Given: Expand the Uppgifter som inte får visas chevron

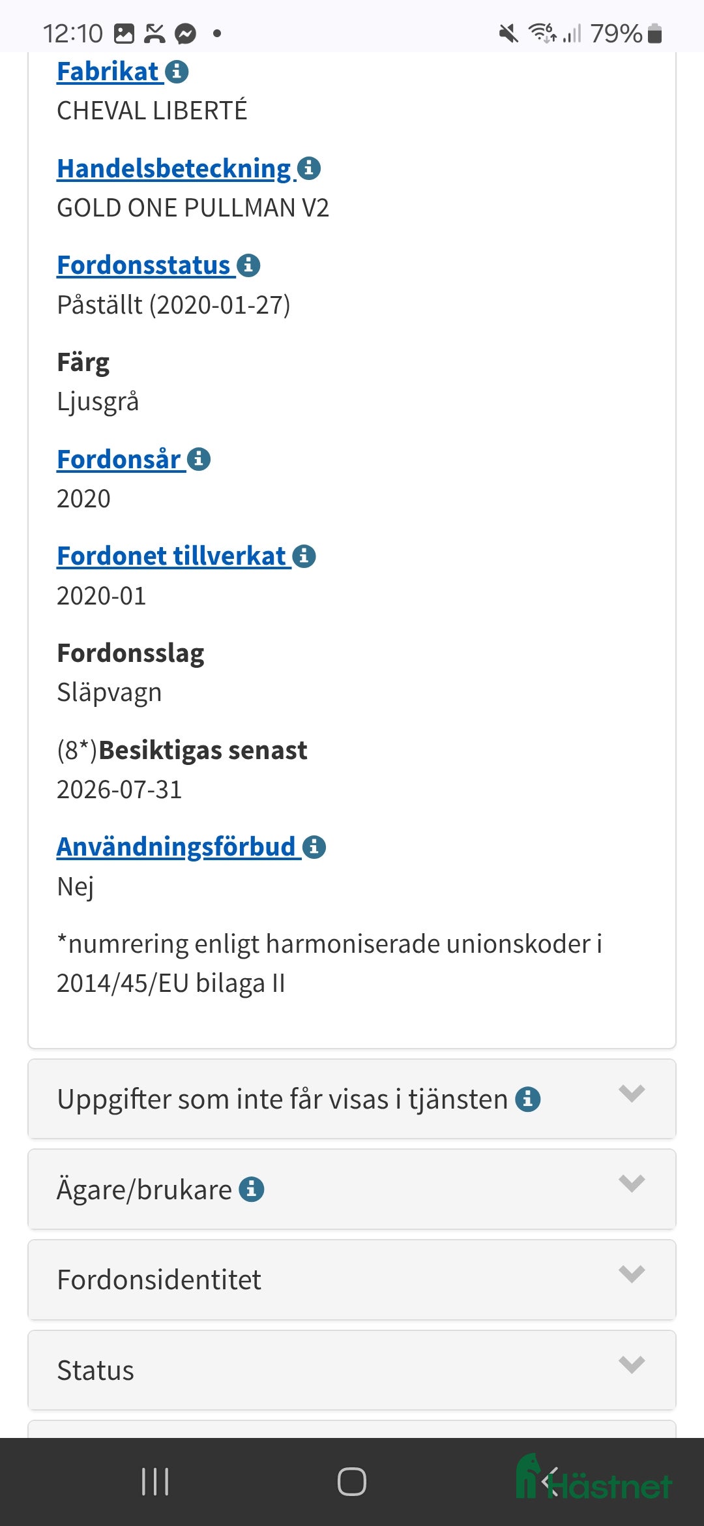Looking at the screenshot, I should [x=632, y=1094].
